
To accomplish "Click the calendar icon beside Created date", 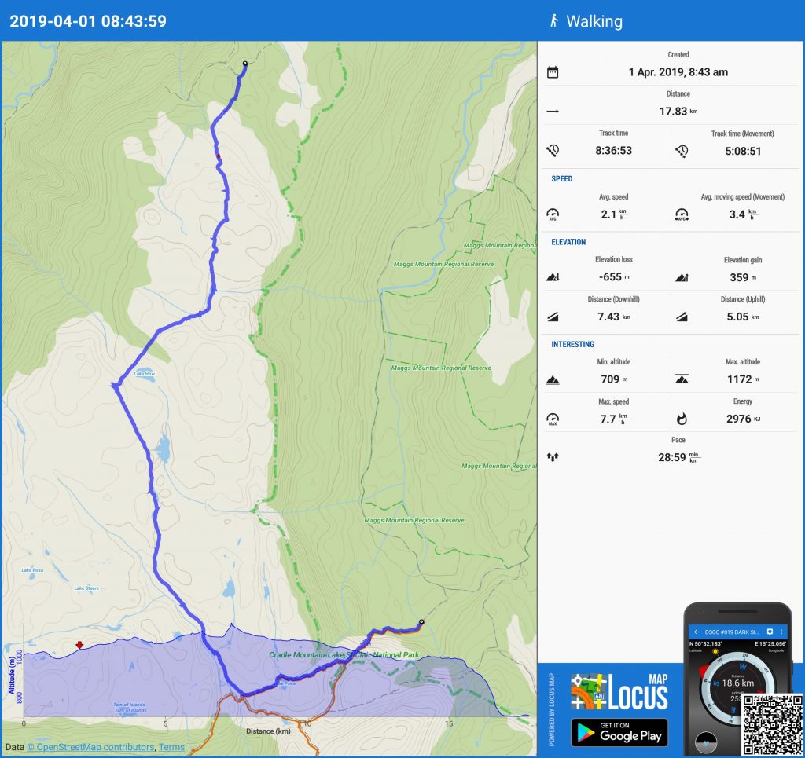I will pos(553,72).
